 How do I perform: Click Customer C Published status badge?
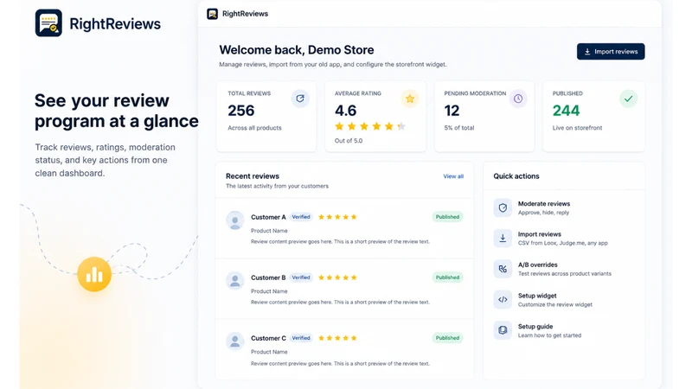pyautogui.click(x=447, y=338)
